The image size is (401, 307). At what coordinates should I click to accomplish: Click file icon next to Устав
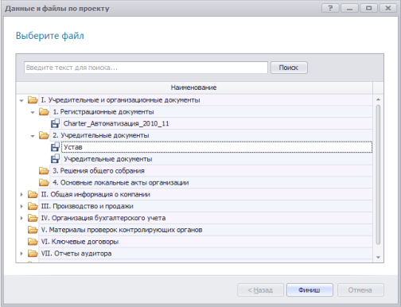[55, 147]
